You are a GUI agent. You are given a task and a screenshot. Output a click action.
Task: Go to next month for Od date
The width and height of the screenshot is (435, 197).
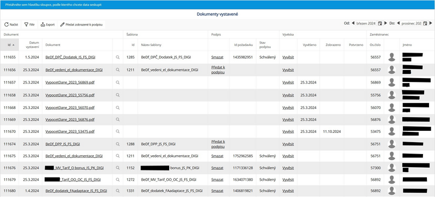pos(386,23)
